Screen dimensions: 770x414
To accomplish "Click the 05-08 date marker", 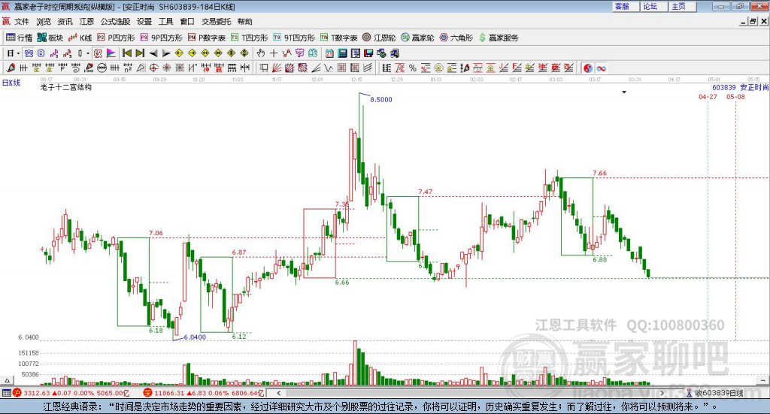I will [735, 97].
